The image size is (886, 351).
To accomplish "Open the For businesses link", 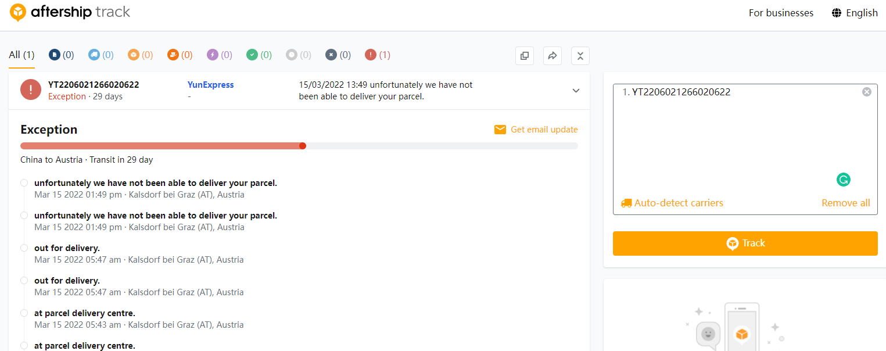I will click(x=781, y=13).
